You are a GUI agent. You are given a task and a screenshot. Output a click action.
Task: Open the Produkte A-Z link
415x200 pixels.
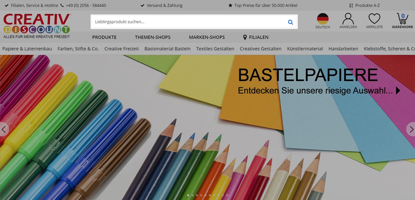point(367,6)
